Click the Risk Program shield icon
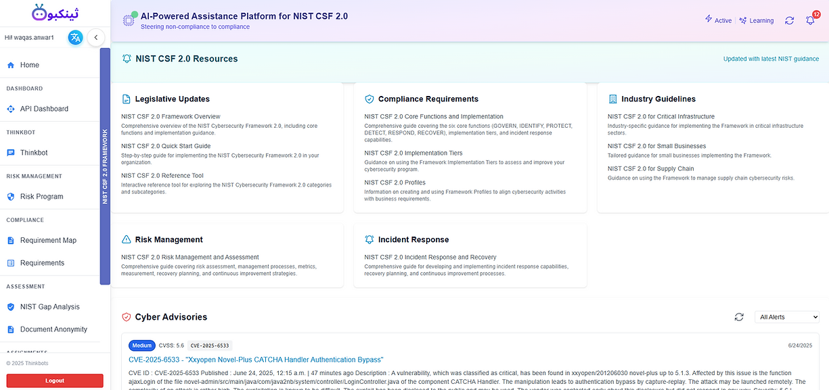Viewport: 829px width, 390px height. (11, 197)
